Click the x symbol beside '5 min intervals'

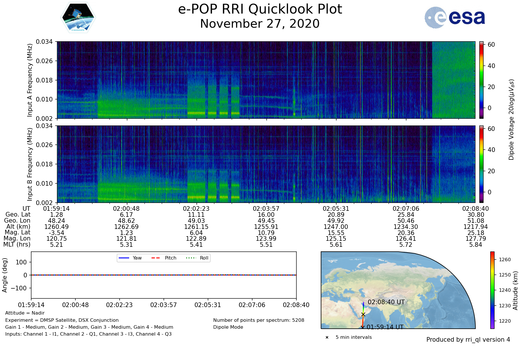pos(327,337)
